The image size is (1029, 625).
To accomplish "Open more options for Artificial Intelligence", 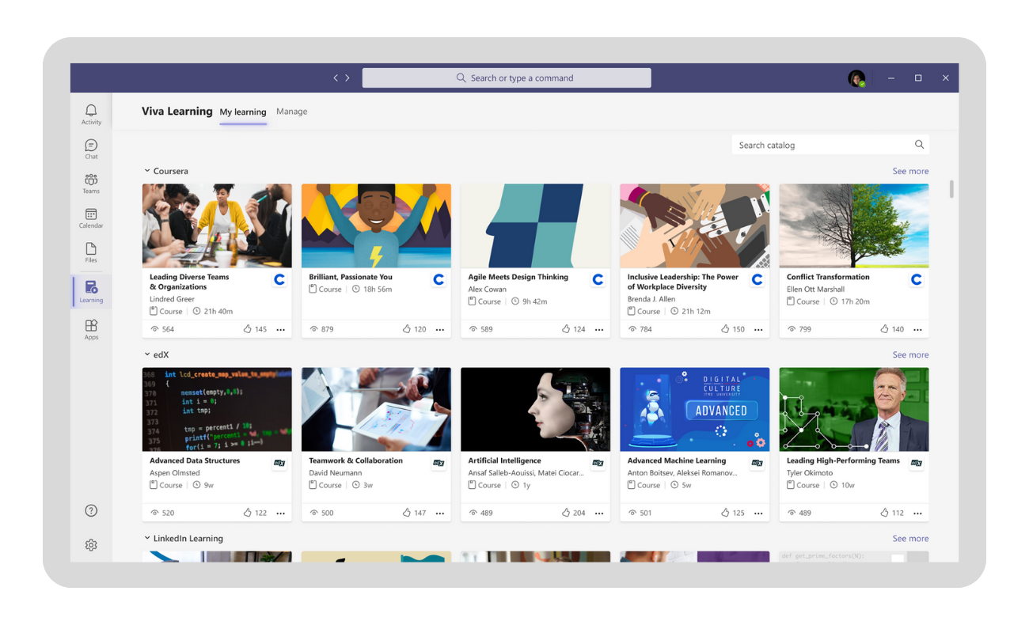I will 599,513.
